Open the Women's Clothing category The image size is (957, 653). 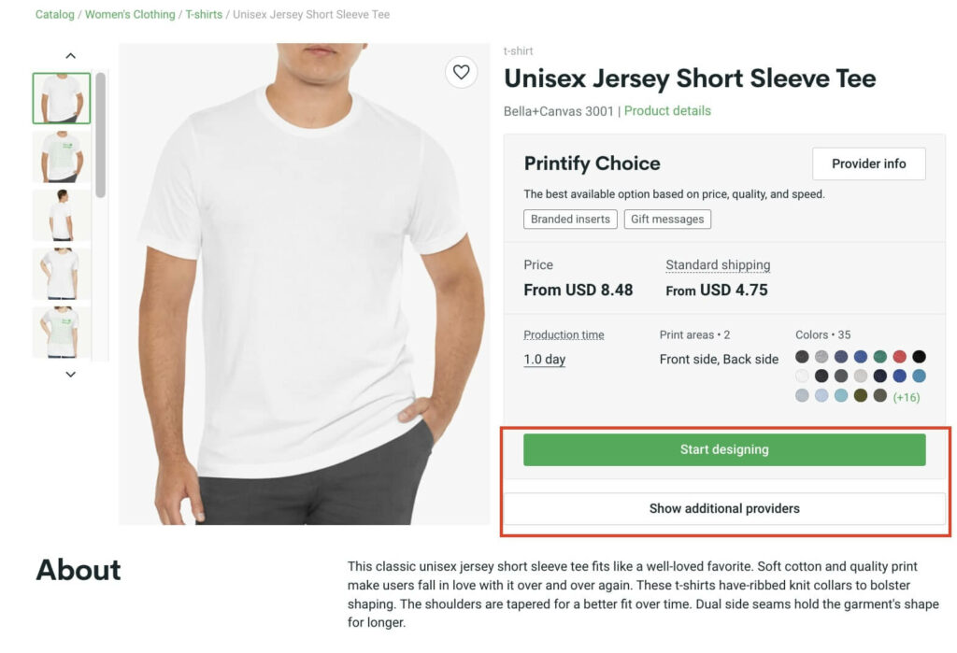128,14
